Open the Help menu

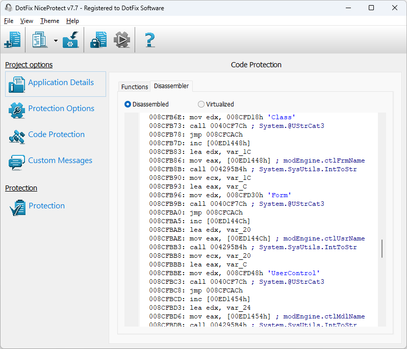(x=72, y=21)
